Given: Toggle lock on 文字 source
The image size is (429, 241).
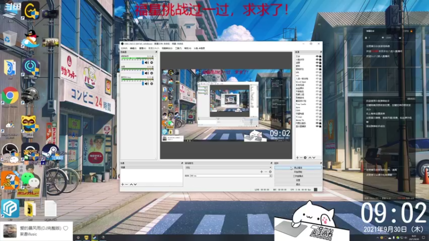Looking at the screenshot, I should click(320, 56).
